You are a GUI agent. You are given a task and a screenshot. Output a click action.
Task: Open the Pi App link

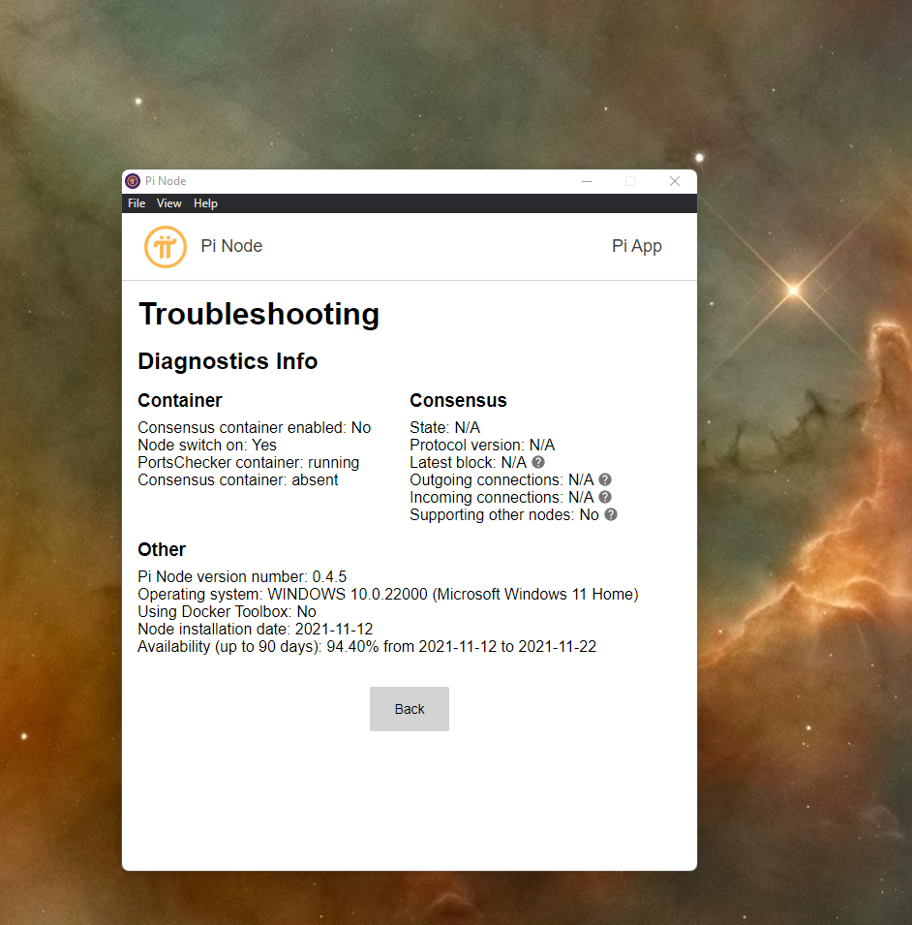(x=636, y=246)
